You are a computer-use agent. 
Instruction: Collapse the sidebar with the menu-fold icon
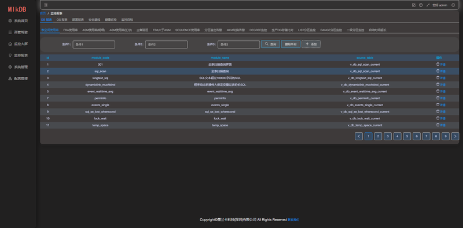[x=46, y=5]
